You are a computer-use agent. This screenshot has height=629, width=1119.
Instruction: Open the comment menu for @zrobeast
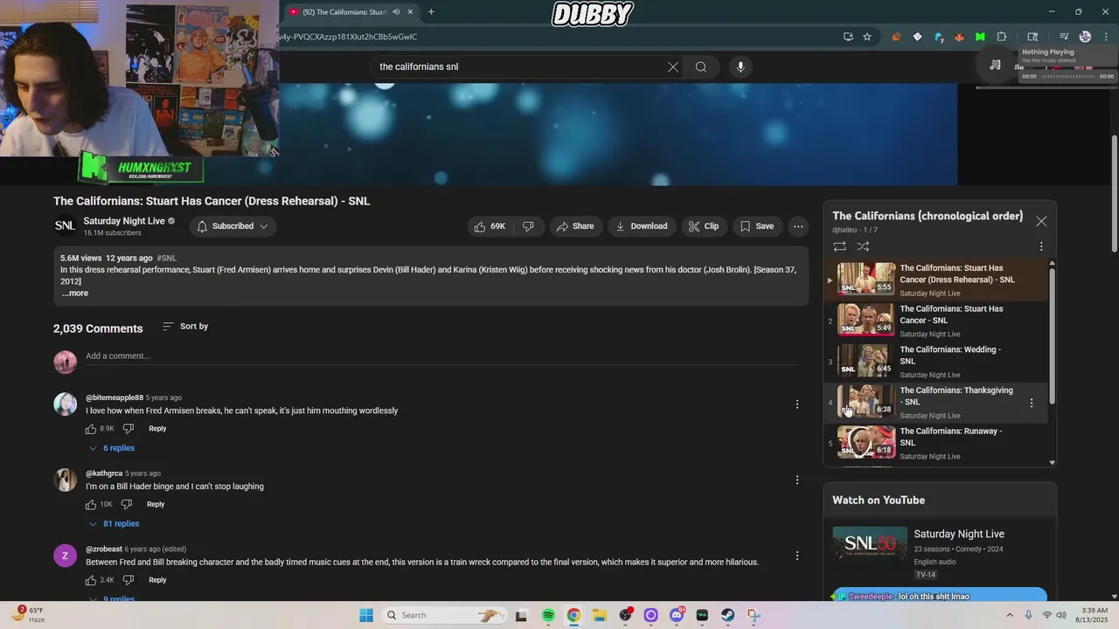pyautogui.click(x=796, y=556)
